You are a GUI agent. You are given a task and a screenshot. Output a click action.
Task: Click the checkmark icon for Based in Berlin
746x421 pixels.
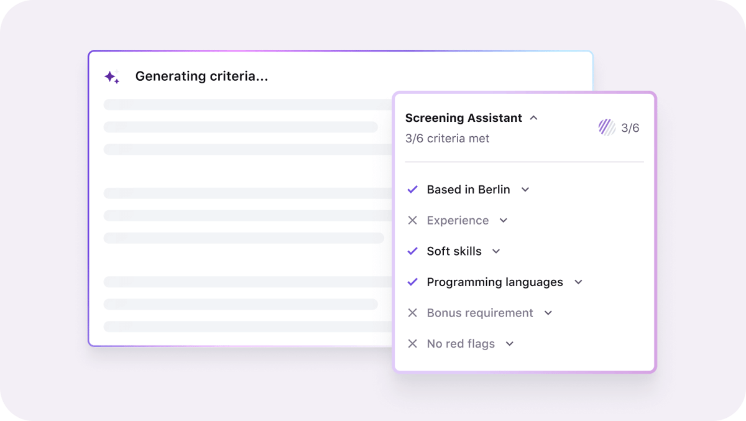pyautogui.click(x=412, y=190)
